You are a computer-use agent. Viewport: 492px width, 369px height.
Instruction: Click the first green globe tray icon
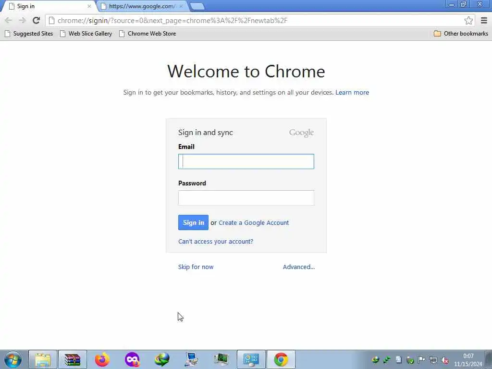click(x=375, y=360)
